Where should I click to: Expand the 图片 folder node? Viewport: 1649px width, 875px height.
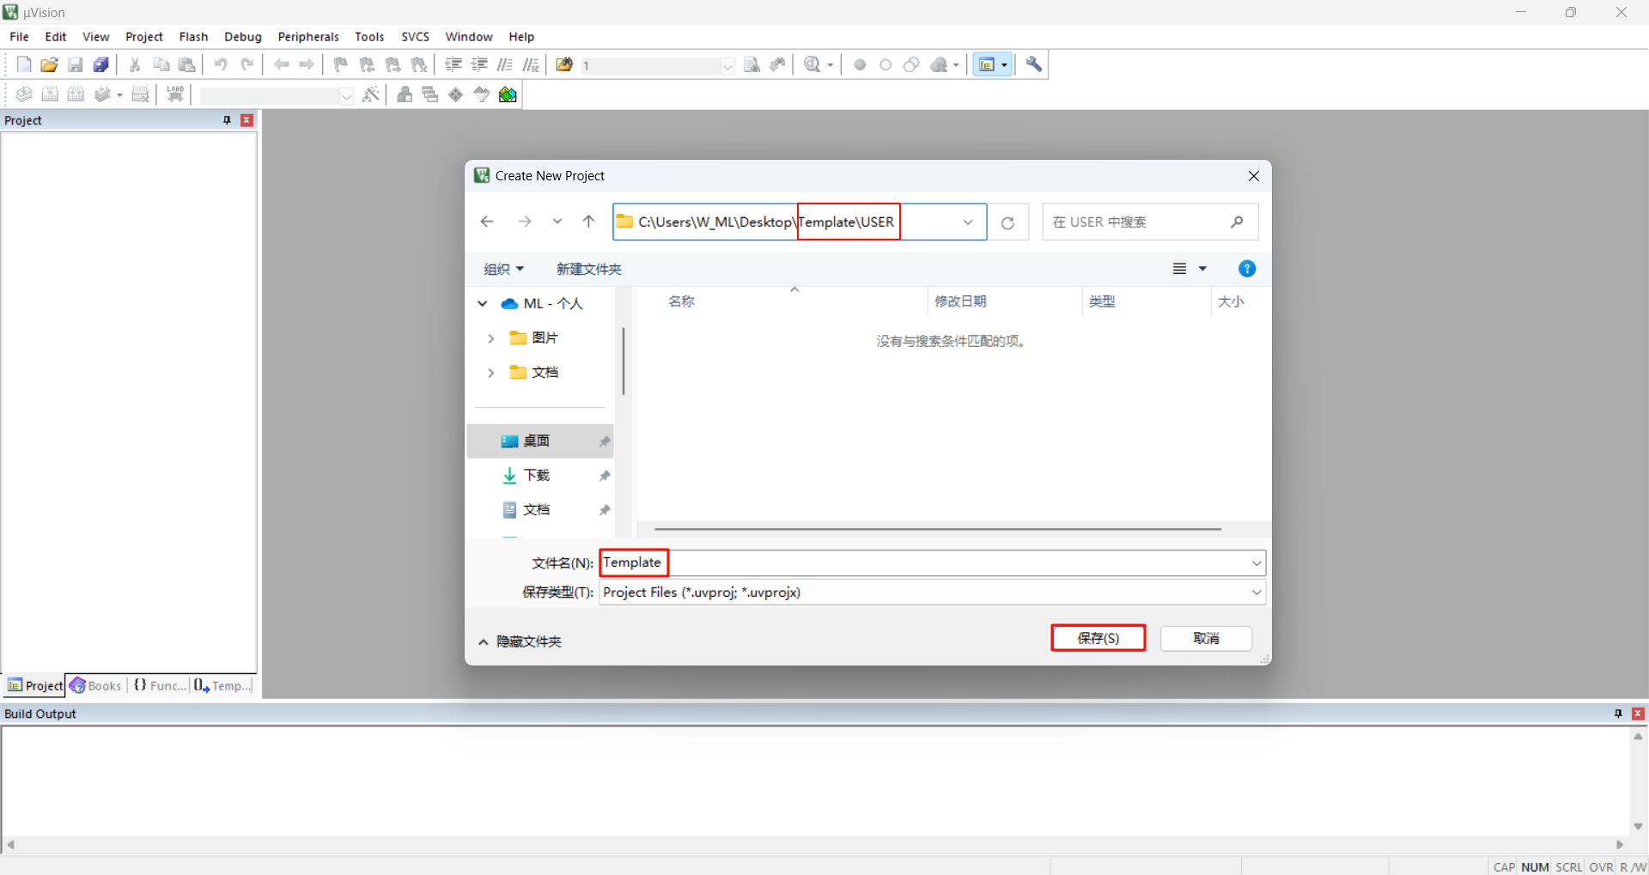(490, 338)
